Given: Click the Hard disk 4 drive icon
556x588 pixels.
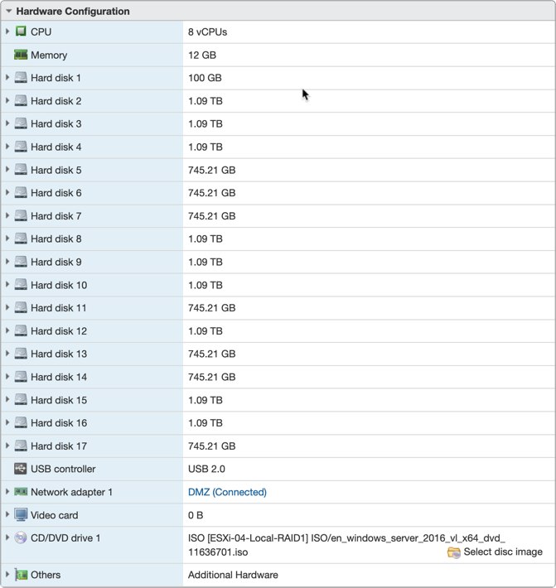Looking at the screenshot, I should 21,147.
